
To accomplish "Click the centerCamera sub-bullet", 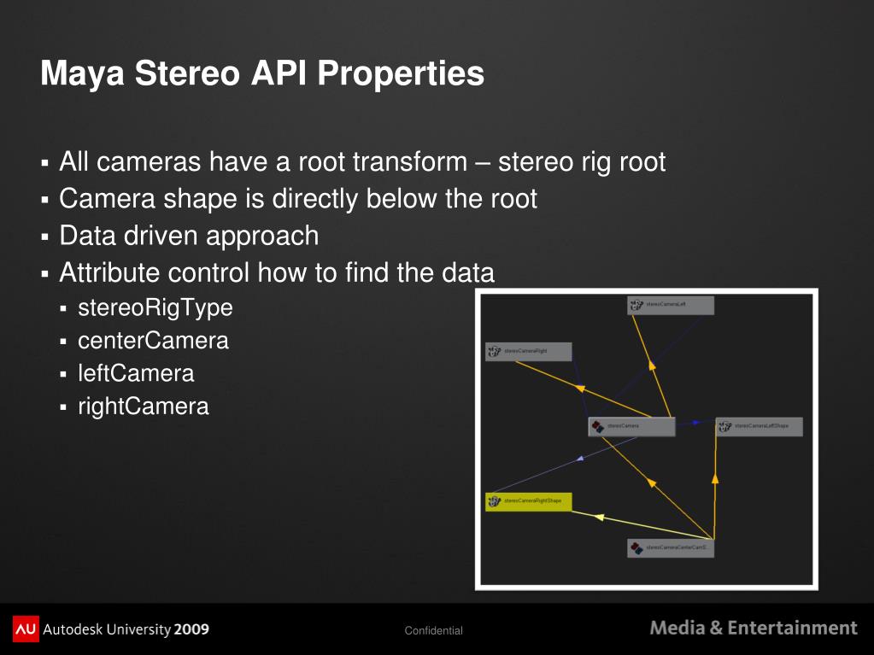I will pos(153,341).
